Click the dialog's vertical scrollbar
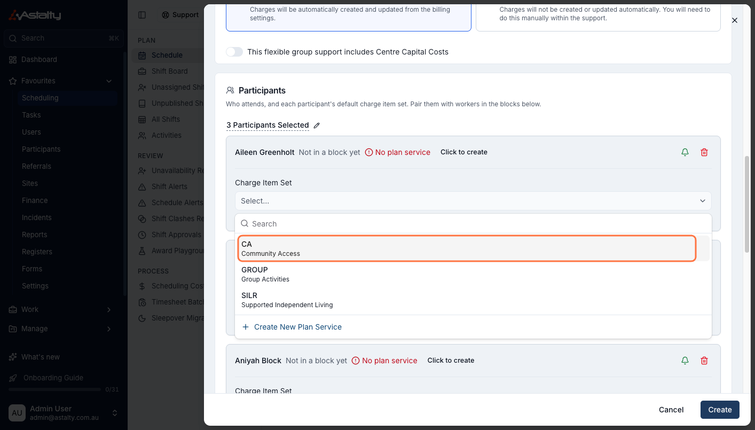The image size is (755, 430). point(747,204)
